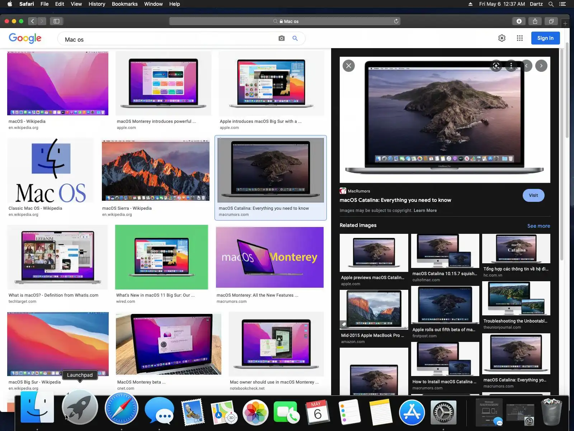Viewport: 574px width, 431px height.
Task: Open the preview's three-dot more menu
Action: [x=511, y=66]
